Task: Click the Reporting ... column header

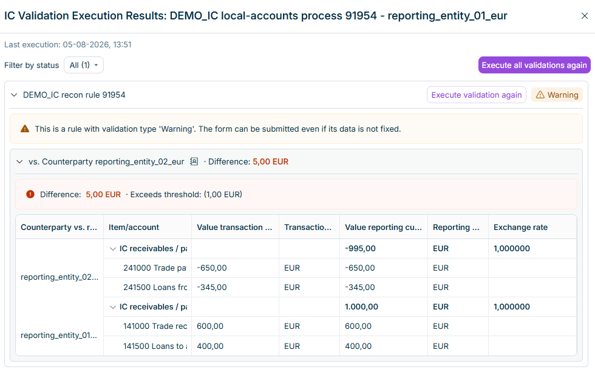Action: click(x=458, y=227)
